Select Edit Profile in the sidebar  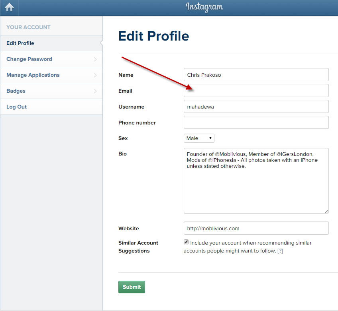coord(20,43)
